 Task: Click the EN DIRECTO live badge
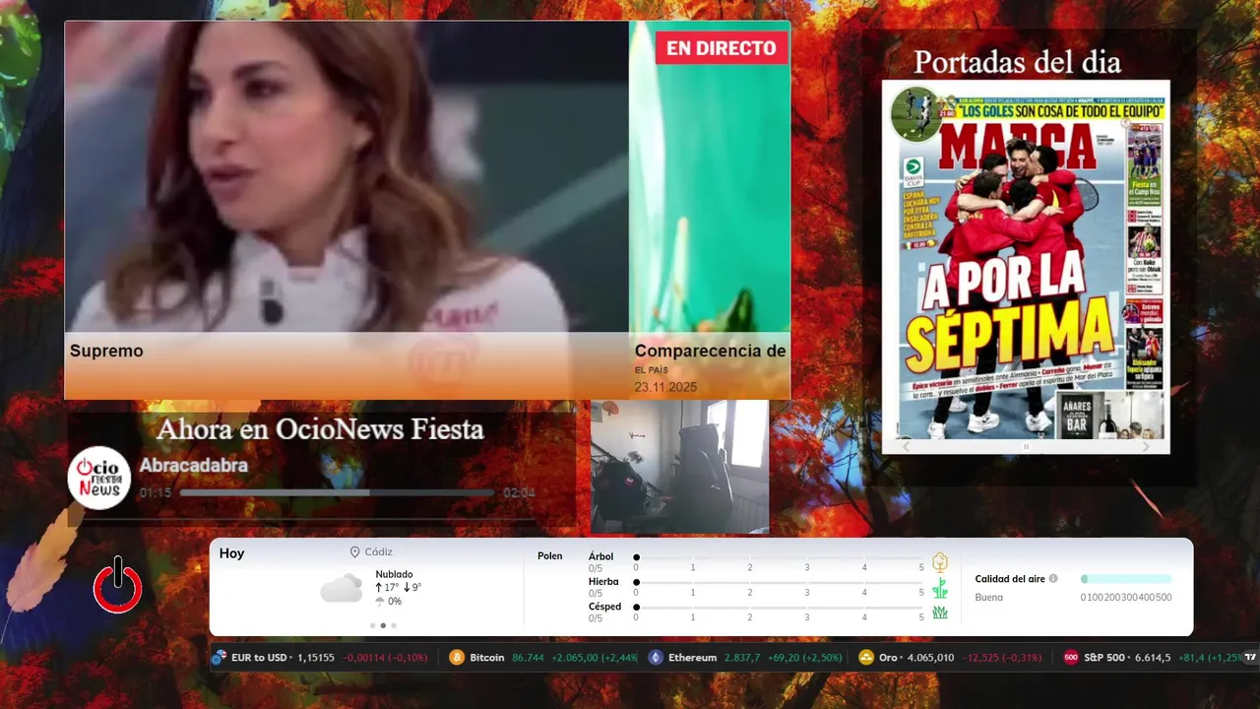tap(722, 47)
